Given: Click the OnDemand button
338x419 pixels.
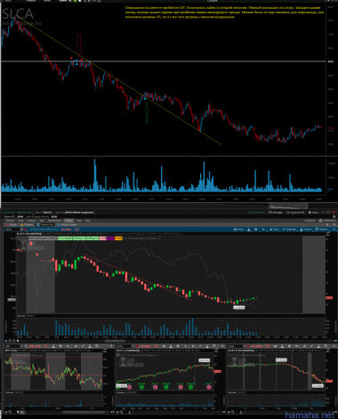Looking at the screenshot, I should [x=327, y=221].
